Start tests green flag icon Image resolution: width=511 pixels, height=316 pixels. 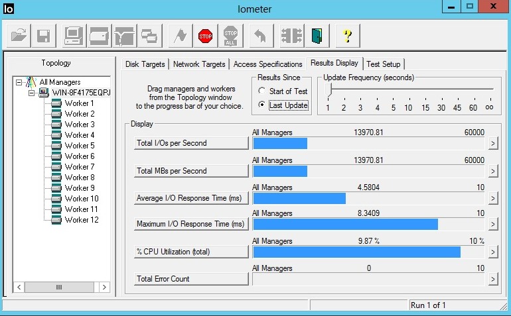click(x=180, y=36)
